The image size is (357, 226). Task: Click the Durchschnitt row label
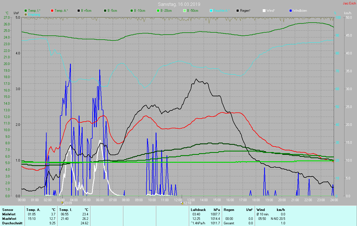(12, 223)
